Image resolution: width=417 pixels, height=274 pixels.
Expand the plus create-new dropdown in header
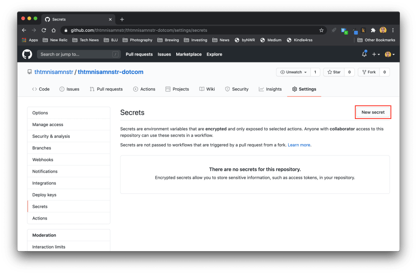pos(376,55)
